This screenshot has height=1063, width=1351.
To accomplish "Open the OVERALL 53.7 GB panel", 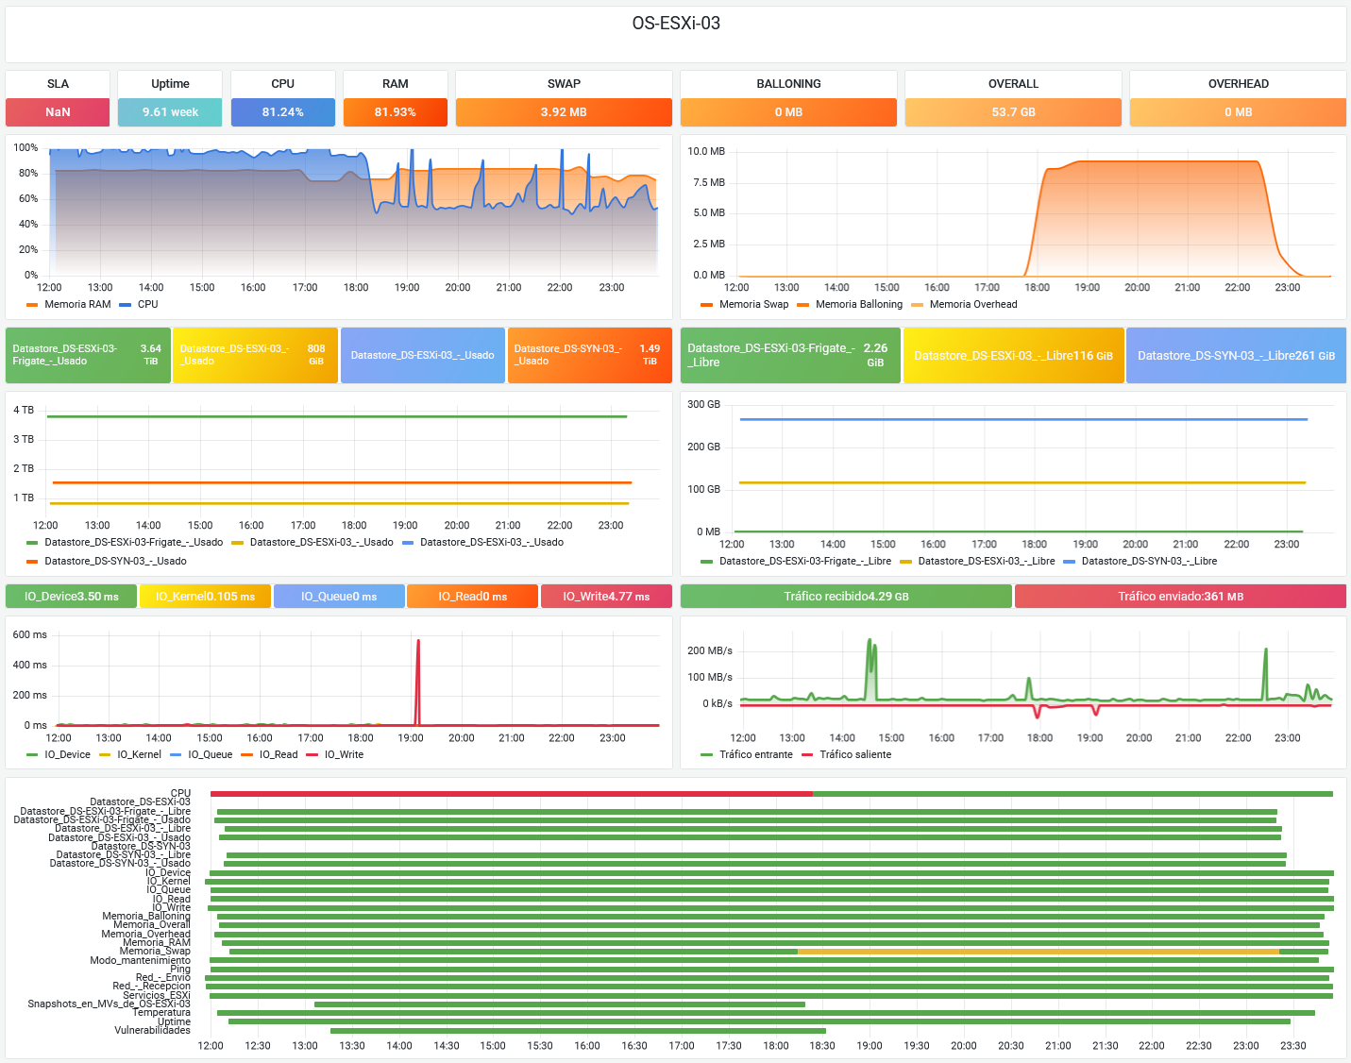I will pos(1013,111).
